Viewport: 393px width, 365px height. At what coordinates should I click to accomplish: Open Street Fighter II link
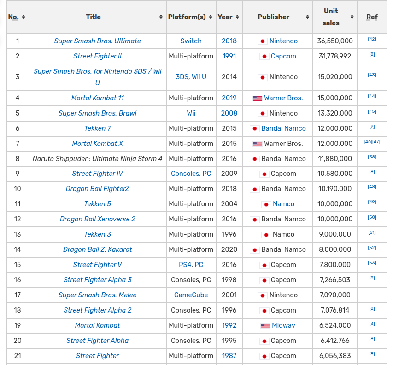[x=98, y=56]
